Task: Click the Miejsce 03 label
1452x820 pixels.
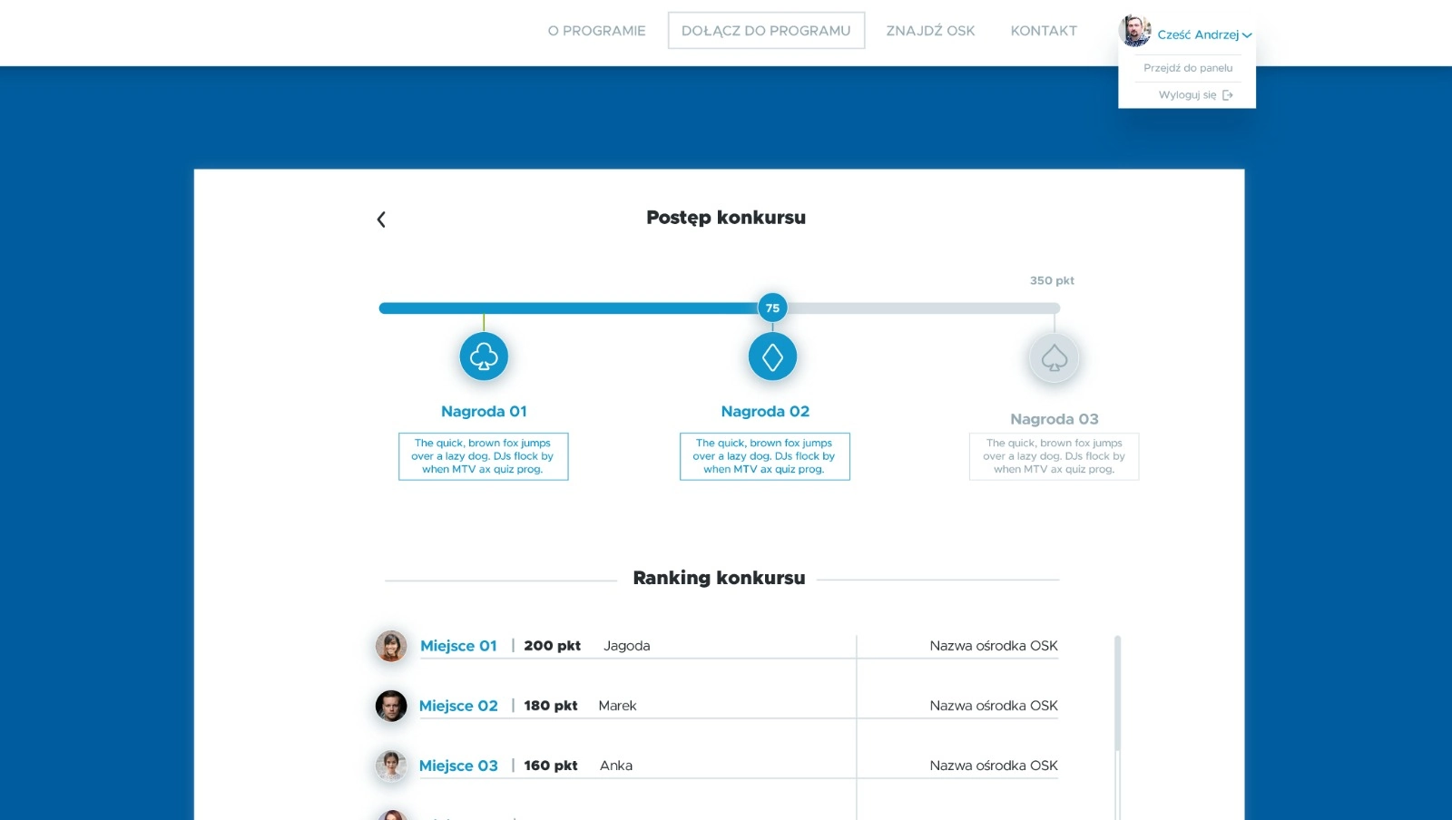Action: (x=458, y=766)
